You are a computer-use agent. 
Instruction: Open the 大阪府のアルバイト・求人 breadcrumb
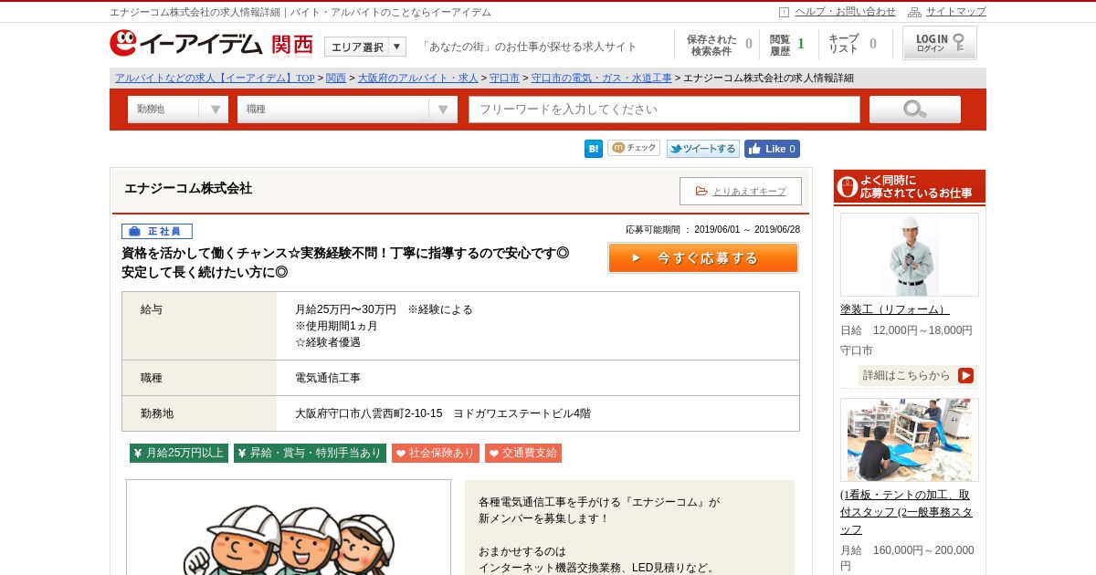coord(418,78)
